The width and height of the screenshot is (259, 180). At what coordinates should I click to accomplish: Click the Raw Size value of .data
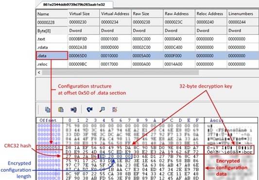[141, 56]
